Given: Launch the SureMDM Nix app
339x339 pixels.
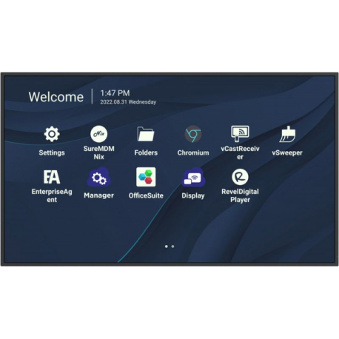Looking at the screenshot, I should [x=98, y=134].
